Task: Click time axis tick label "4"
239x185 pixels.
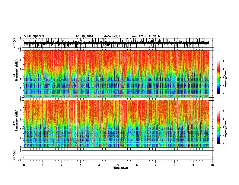Action: click(99, 165)
